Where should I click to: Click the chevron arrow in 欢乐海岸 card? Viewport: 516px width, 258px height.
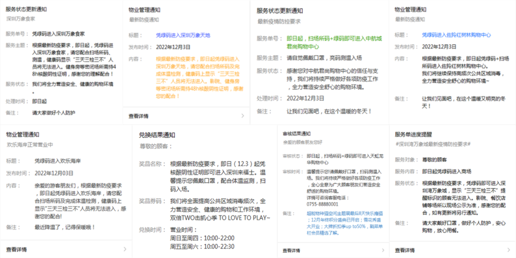pos(125,249)
